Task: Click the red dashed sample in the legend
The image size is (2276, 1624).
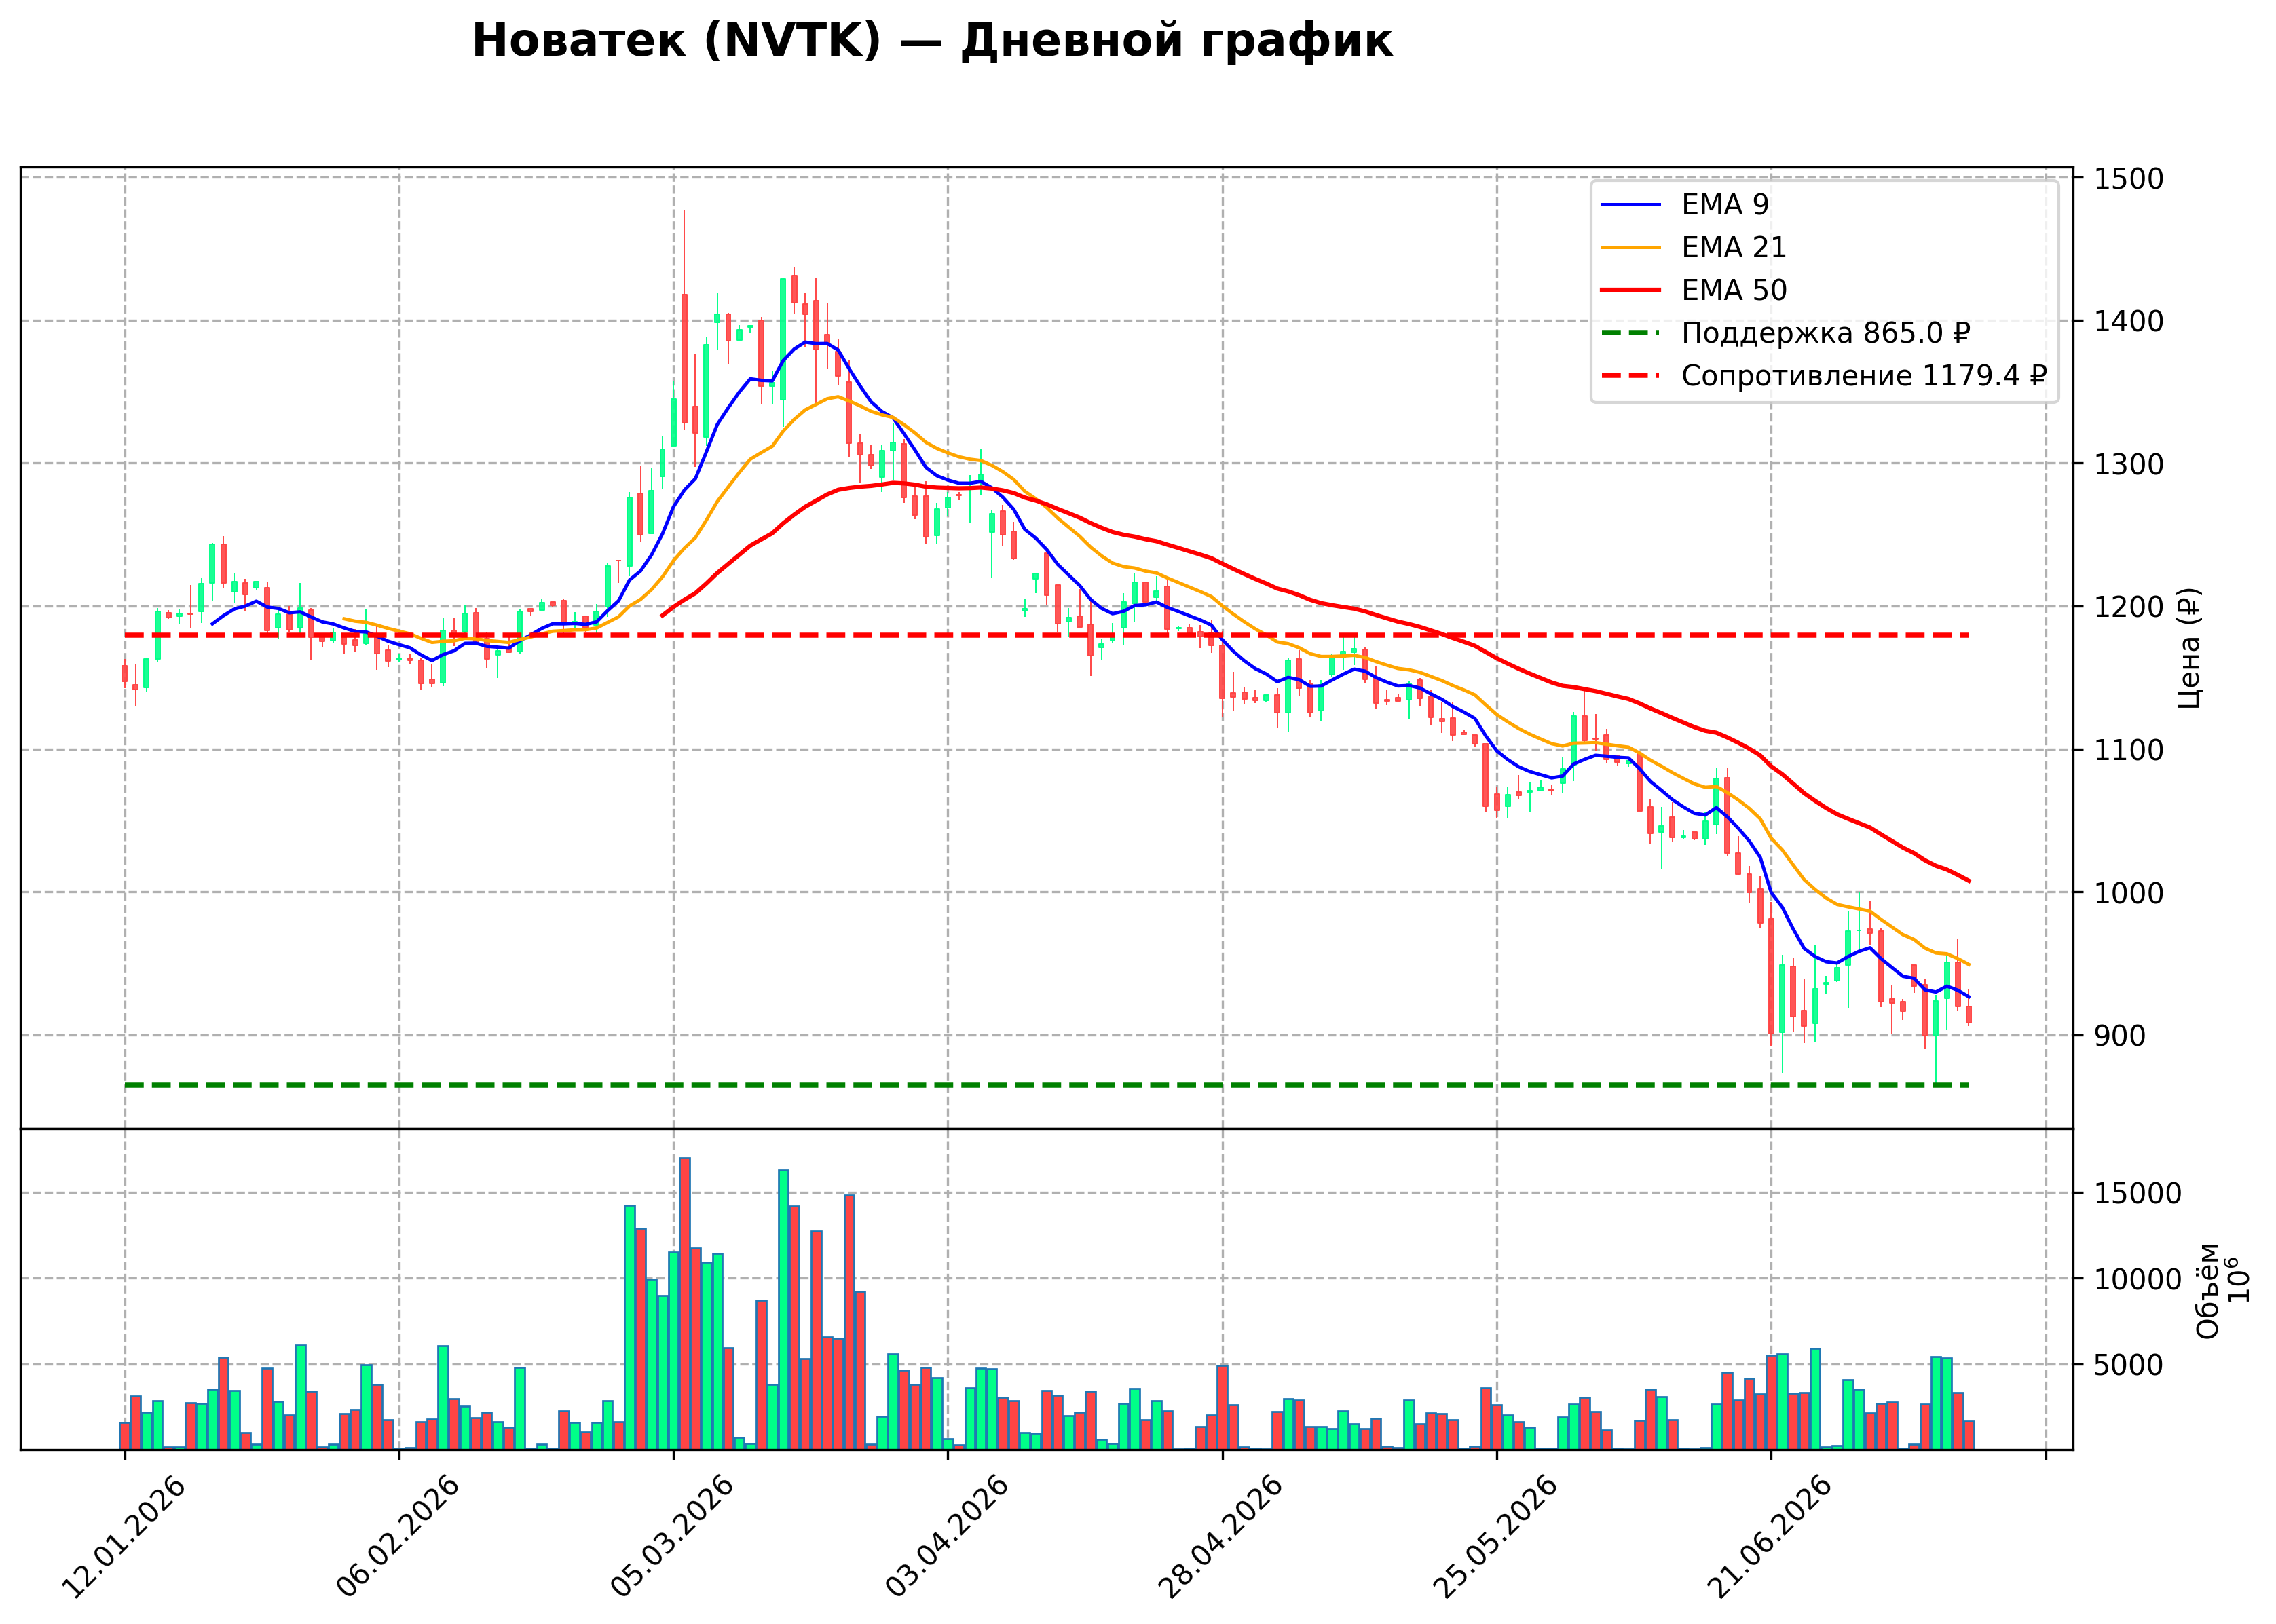Action: tap(1631, 376)
